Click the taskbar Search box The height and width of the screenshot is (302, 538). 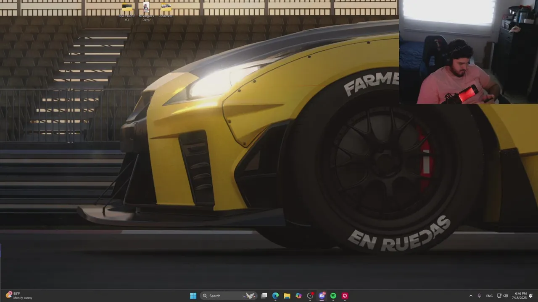(x=229, y=296)
